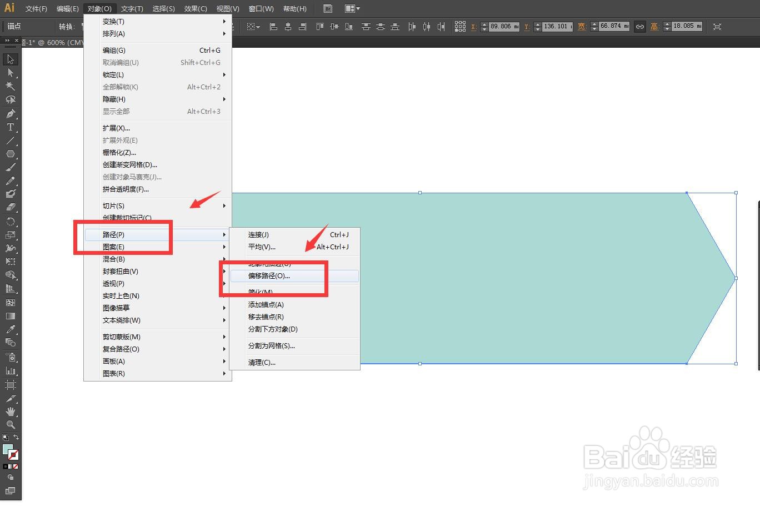Click the Fill color swatch

pos(7,449)
